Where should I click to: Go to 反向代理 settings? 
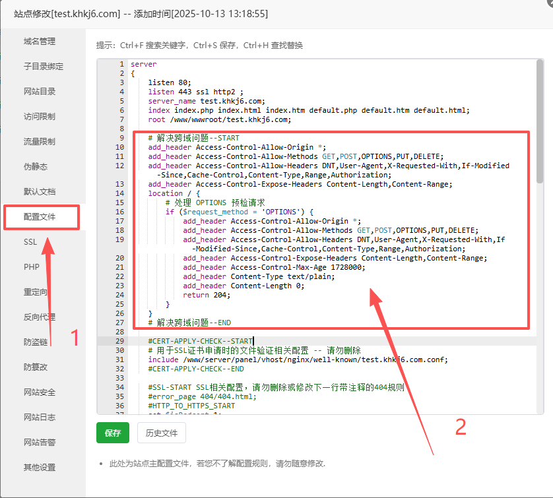(40, 317)
